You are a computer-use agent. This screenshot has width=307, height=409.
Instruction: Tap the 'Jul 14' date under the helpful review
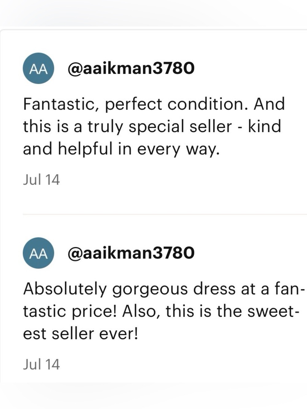point(41,180)
